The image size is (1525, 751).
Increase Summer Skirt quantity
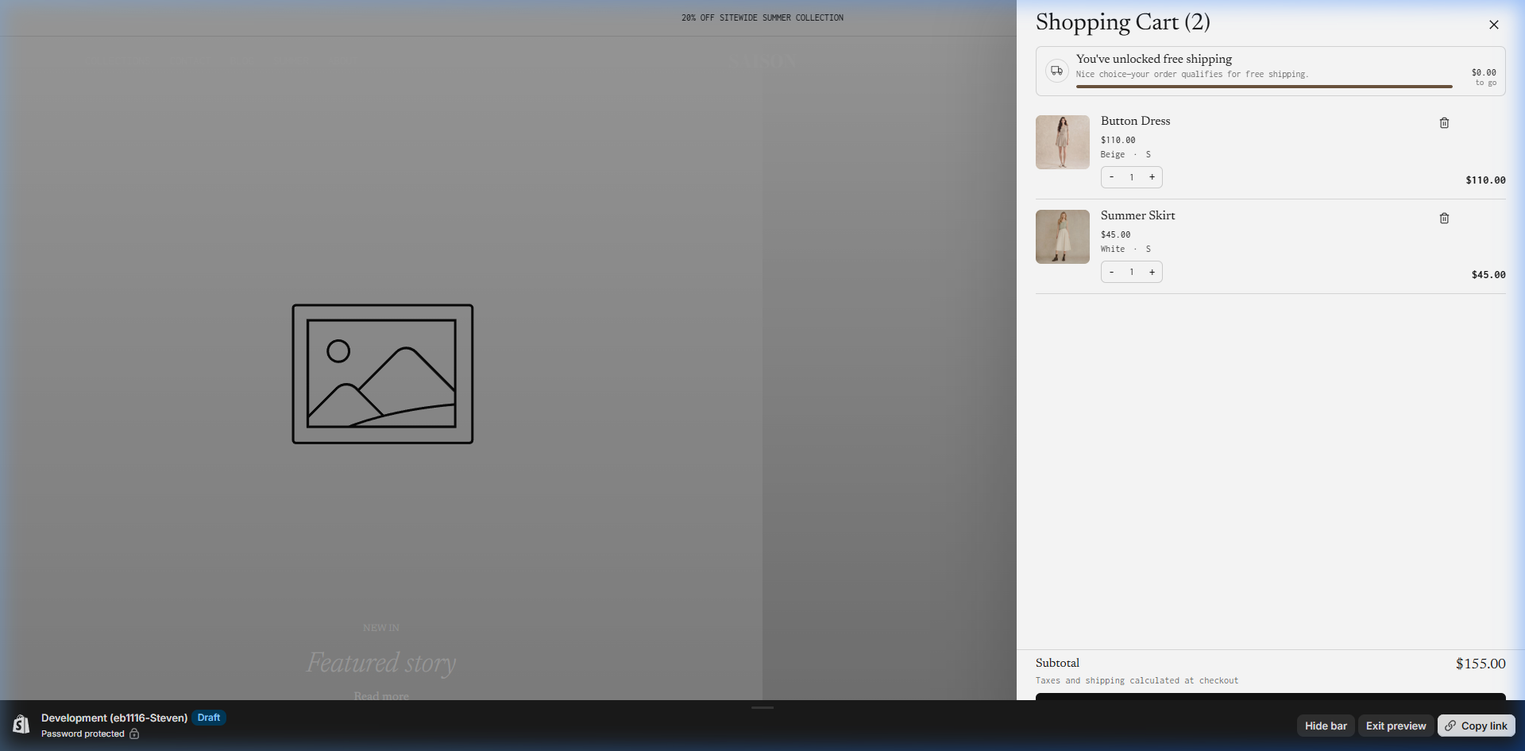click(1152, 272)
